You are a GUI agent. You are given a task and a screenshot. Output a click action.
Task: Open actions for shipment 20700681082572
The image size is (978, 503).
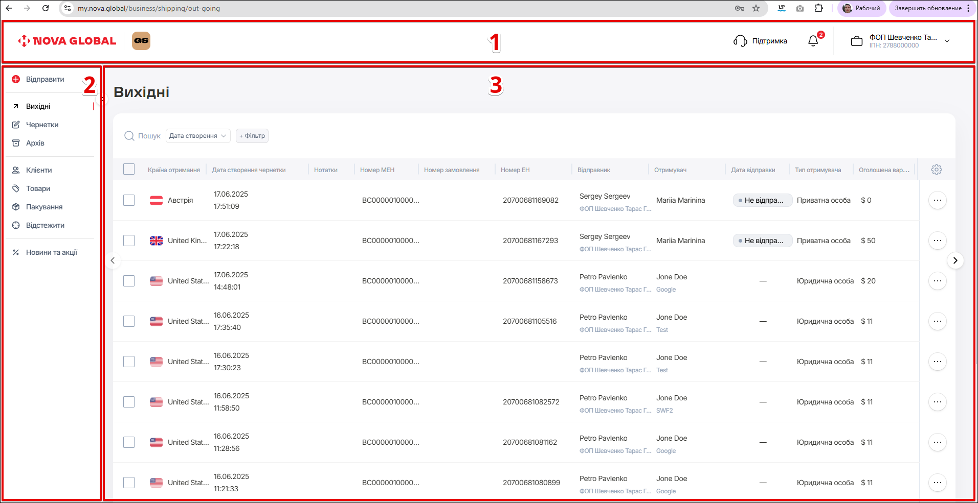[x=938, y=402]
